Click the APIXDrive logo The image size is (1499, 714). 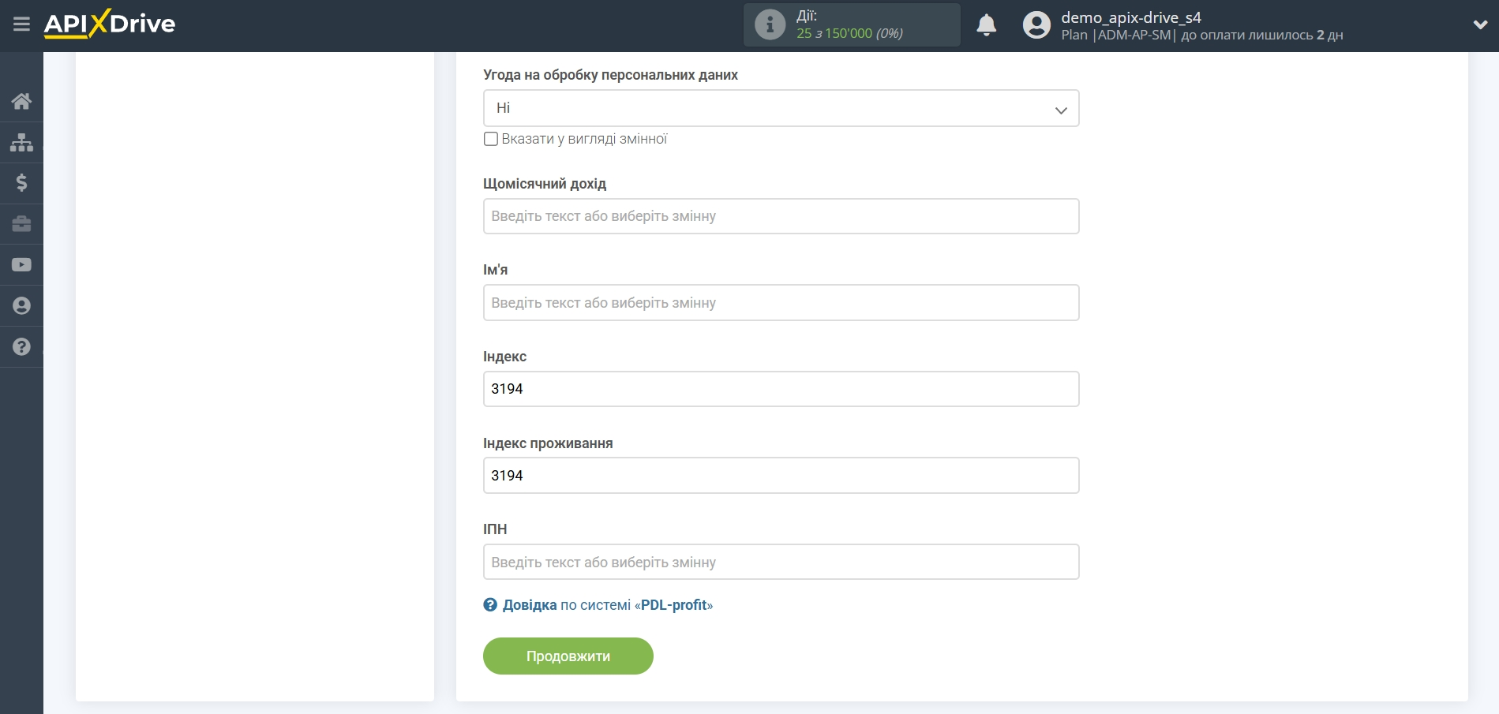(110, 24)
